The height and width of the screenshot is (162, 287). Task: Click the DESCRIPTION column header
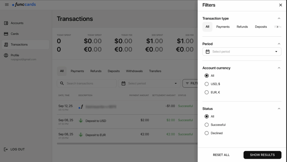[x=85, y=95]
